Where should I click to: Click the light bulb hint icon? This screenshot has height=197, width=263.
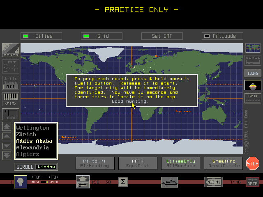coord(21,182)
